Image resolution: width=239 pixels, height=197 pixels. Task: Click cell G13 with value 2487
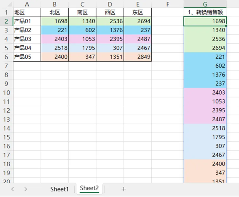coord(205,120)
